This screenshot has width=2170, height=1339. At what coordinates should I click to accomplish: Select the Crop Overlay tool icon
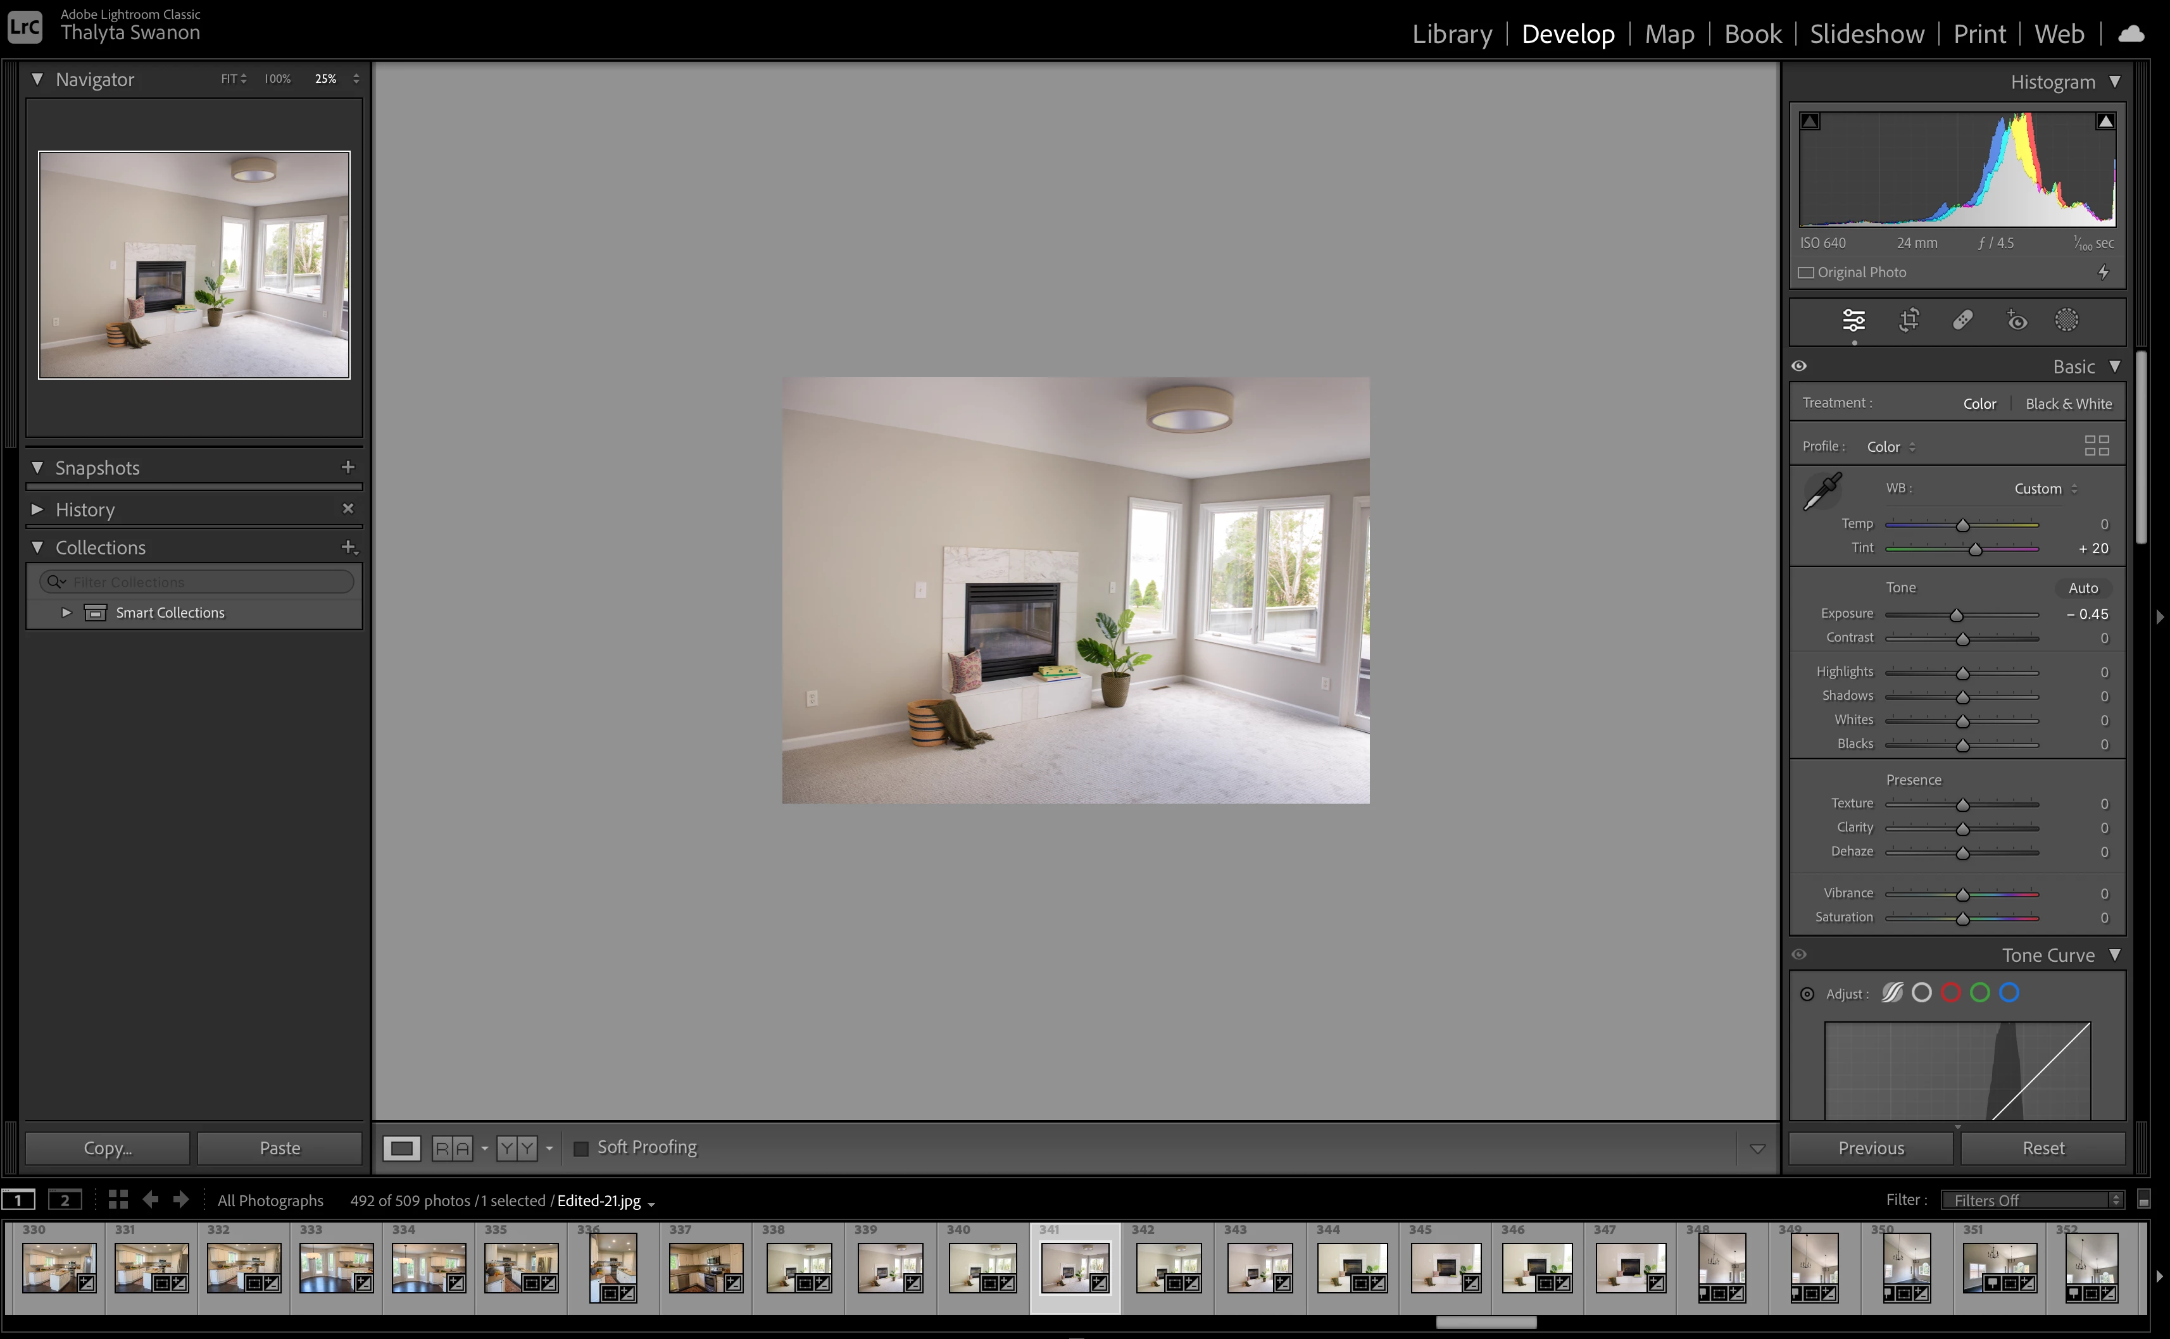point(1909,321)
